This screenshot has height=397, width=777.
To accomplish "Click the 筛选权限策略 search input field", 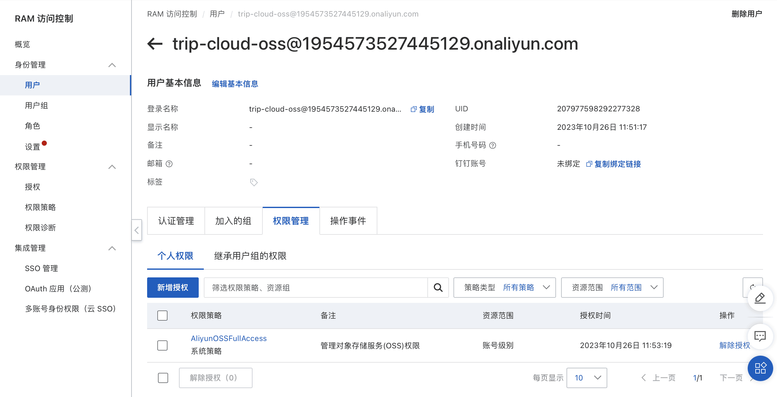I will point(315,288).
